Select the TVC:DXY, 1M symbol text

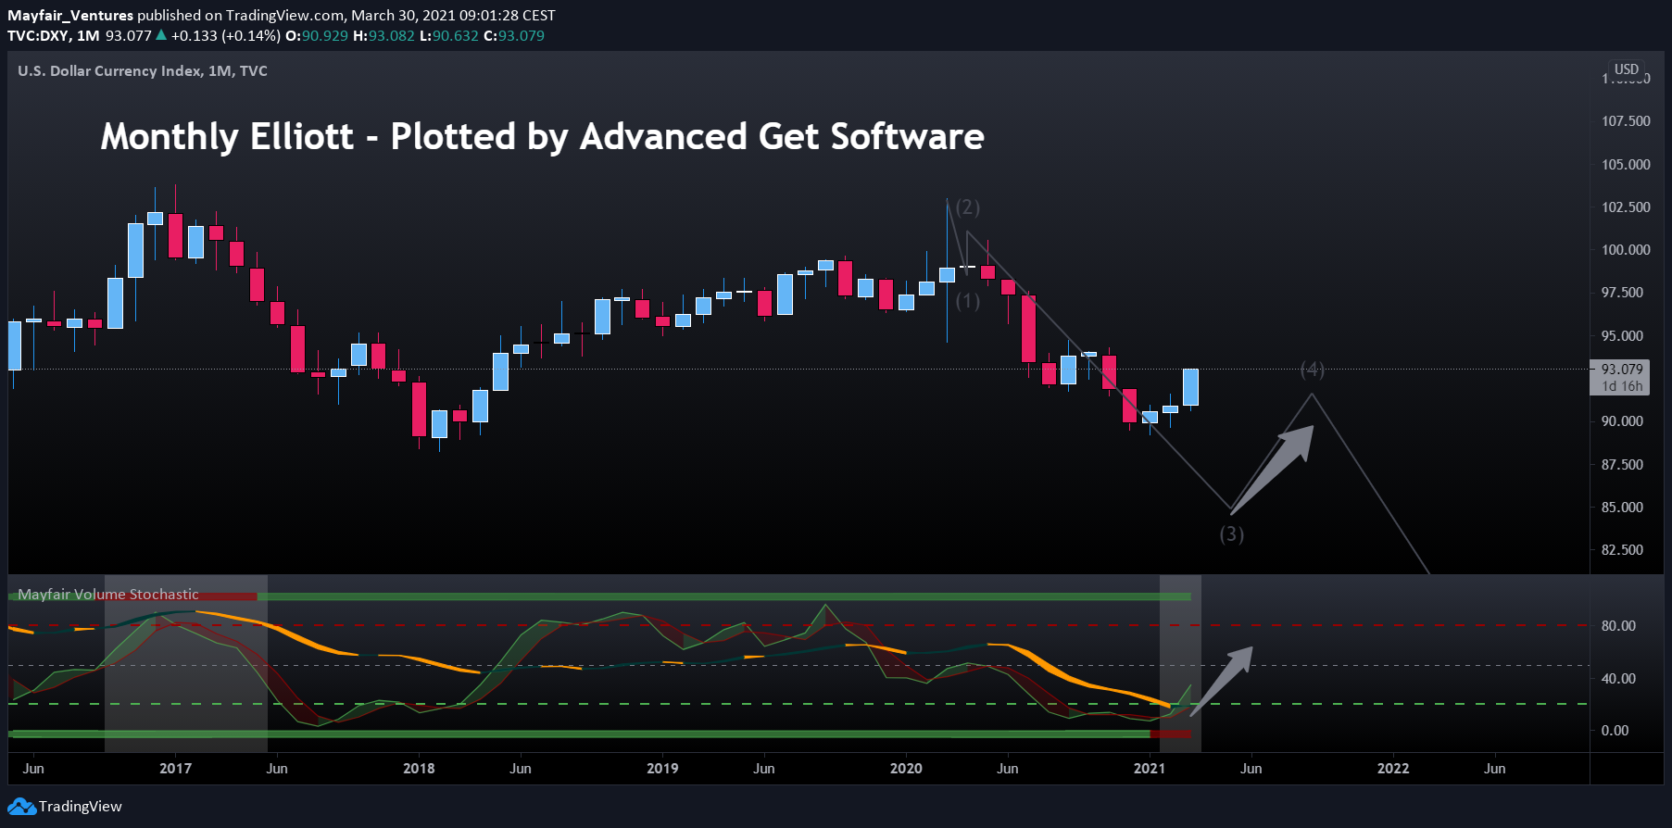[x=54, y=36]
